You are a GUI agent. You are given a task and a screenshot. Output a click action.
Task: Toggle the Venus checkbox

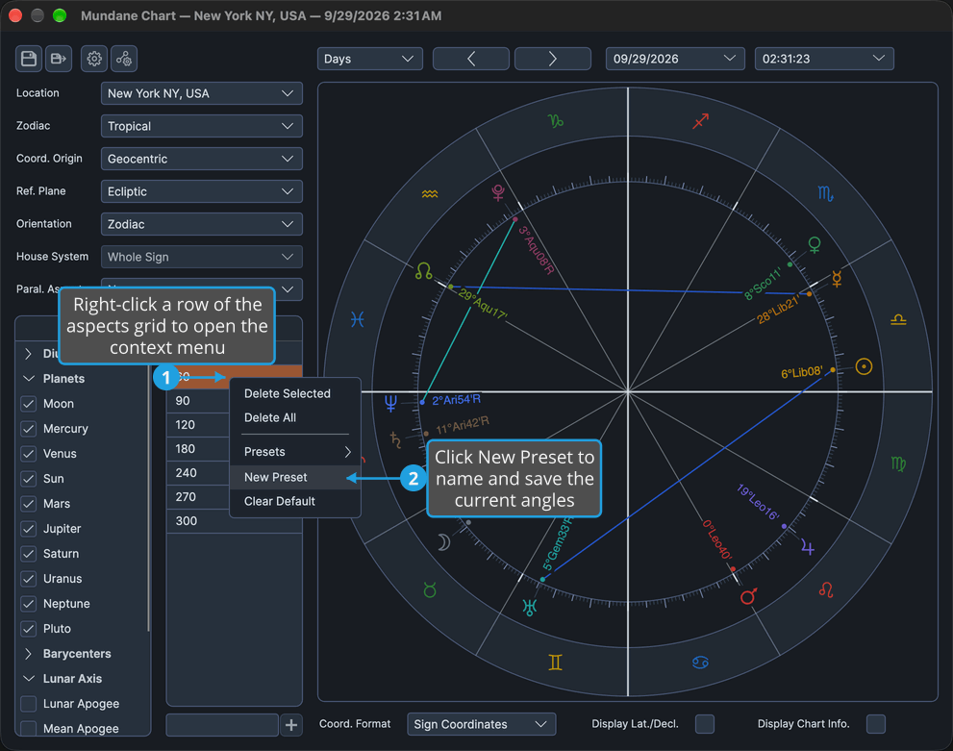29,453
